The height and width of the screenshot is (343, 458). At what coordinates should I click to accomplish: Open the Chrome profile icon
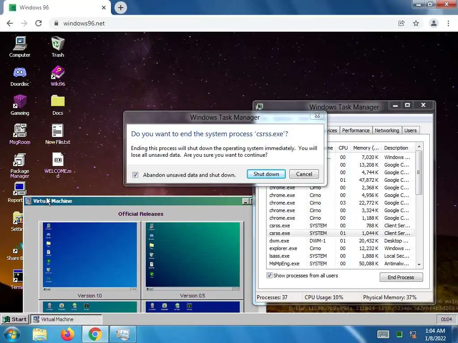coord(433,23)
